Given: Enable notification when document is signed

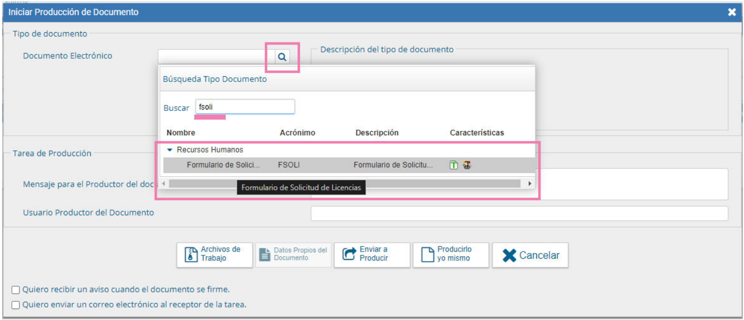Looking at the screenshot, I should click(16, 290).
